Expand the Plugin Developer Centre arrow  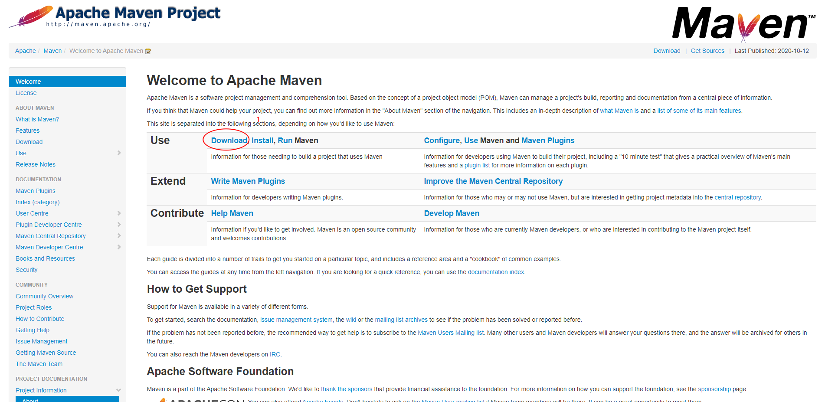point(119,225)
